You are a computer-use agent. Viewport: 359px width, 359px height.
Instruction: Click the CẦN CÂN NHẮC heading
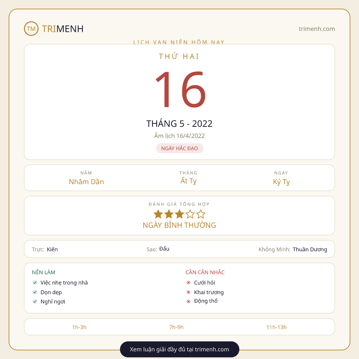(x=205, y=272)
